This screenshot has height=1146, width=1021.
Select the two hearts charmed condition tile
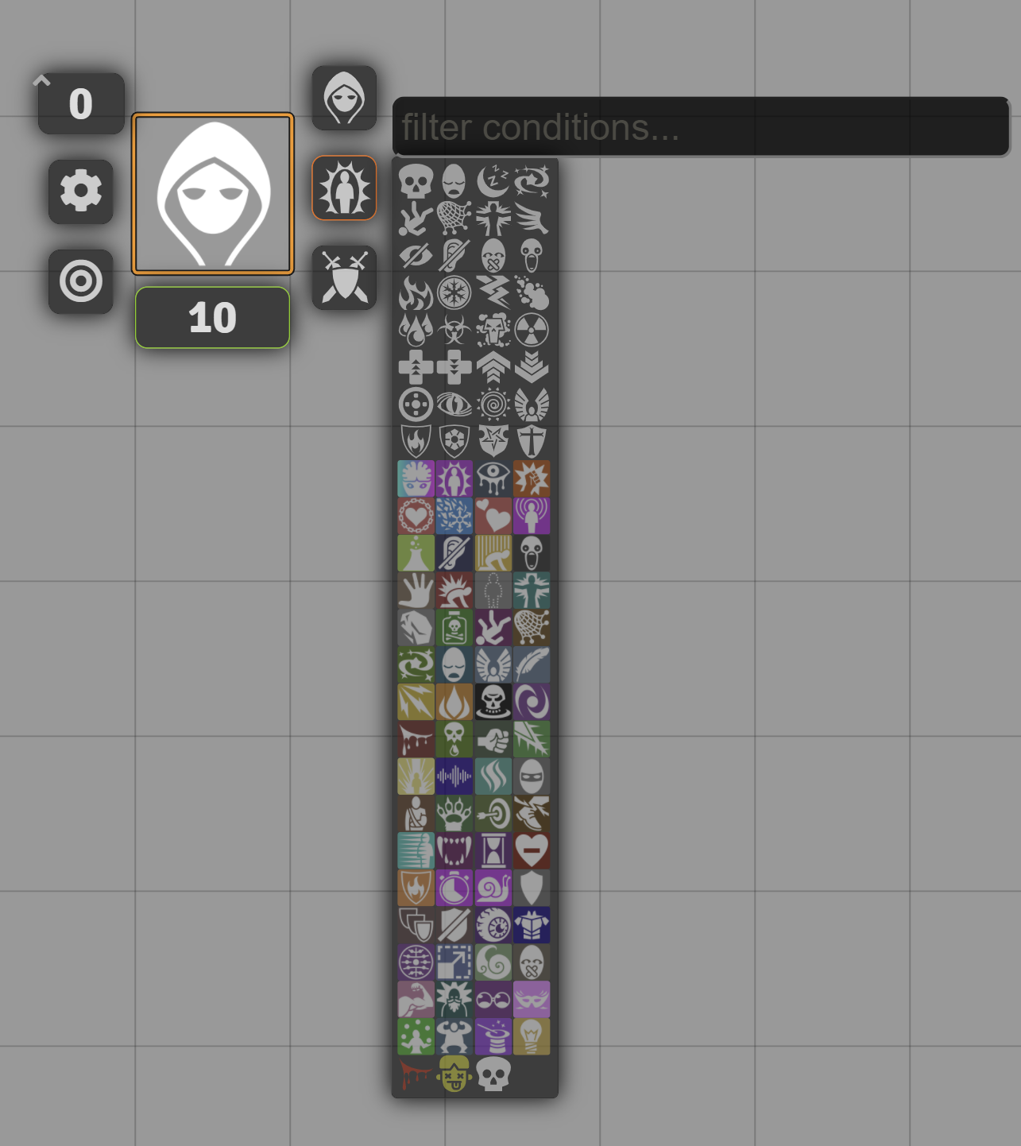click(493, 516)
